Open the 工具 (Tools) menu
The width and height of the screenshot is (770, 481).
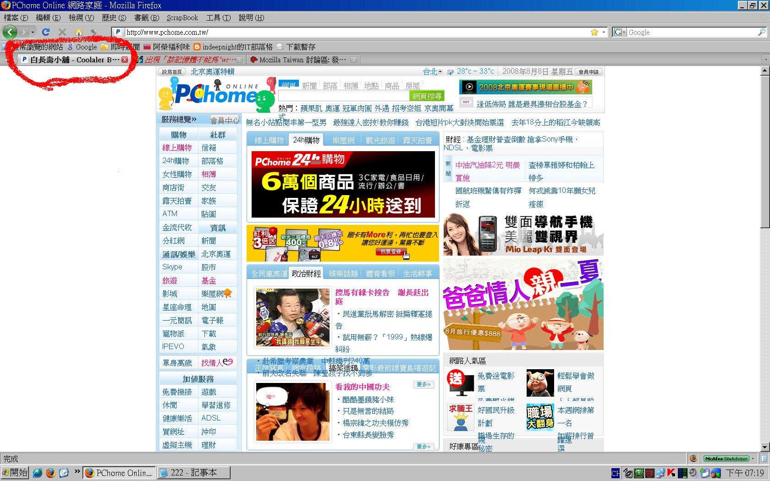(219, 18)
